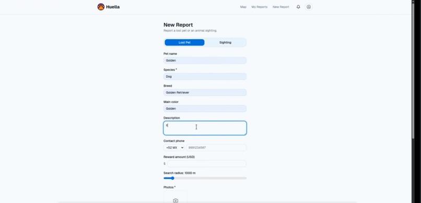This screenshot has height=203, width=421.
Task: Click the "Search radius: 1000 m" label
Action: click(179, 173)
